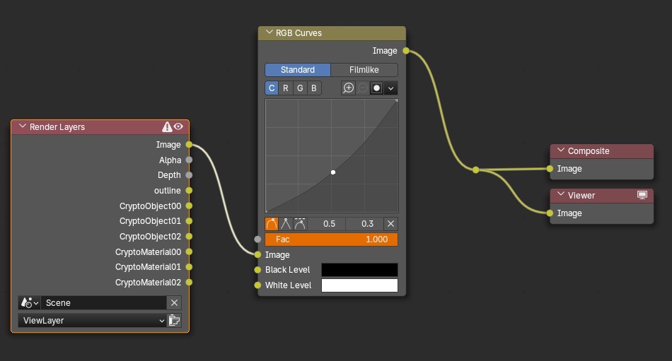Select the white curve control point

(333, 172)
